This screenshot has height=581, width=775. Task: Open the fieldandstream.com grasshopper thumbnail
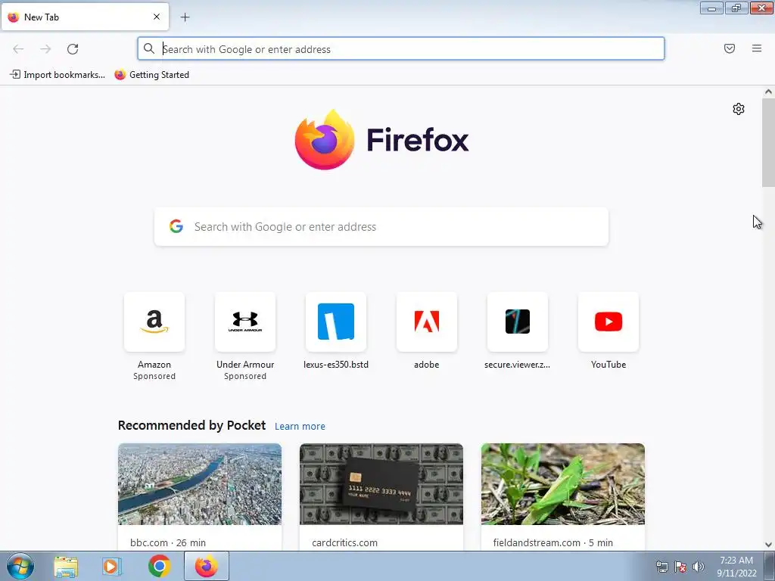click(563, 484)
